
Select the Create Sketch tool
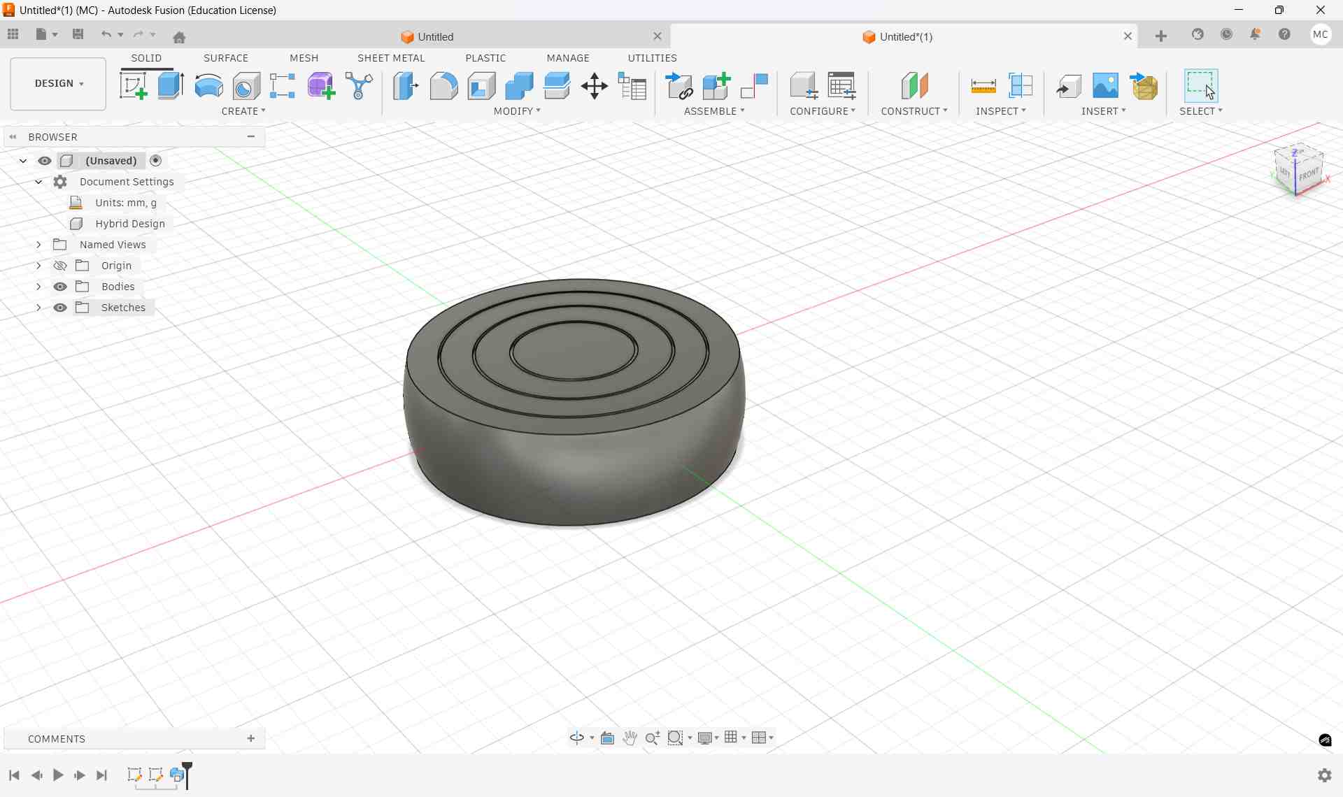coord(133,86)
